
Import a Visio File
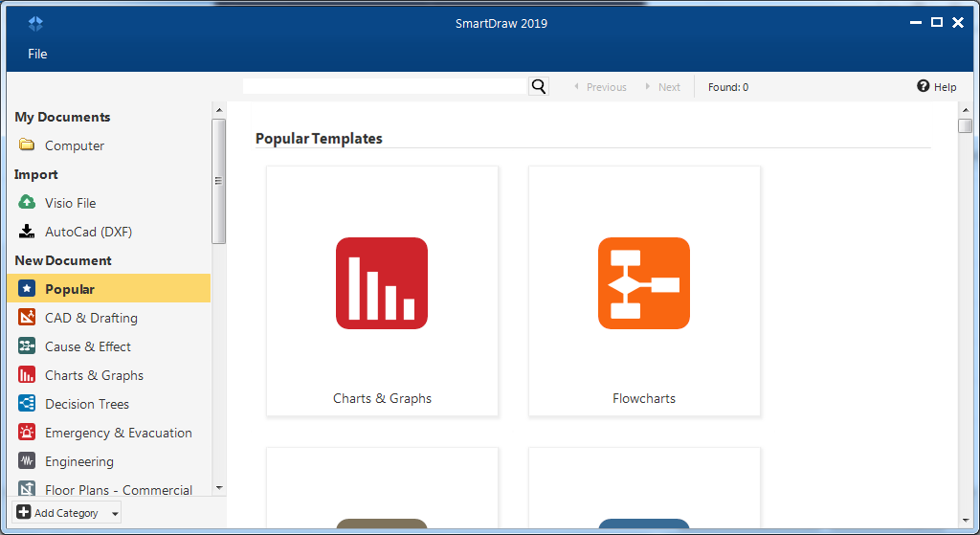point(71,203)
